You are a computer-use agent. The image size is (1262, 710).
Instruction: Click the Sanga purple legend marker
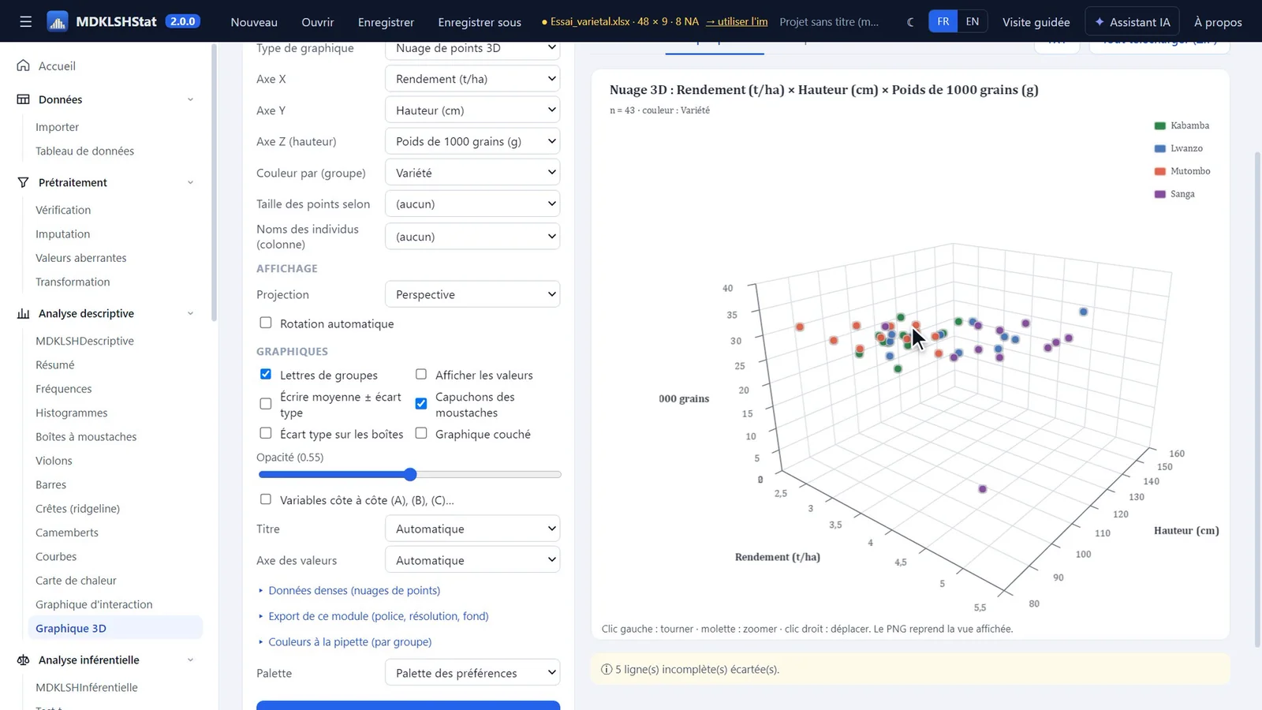pyautogui.click(x=1159, y=194)
